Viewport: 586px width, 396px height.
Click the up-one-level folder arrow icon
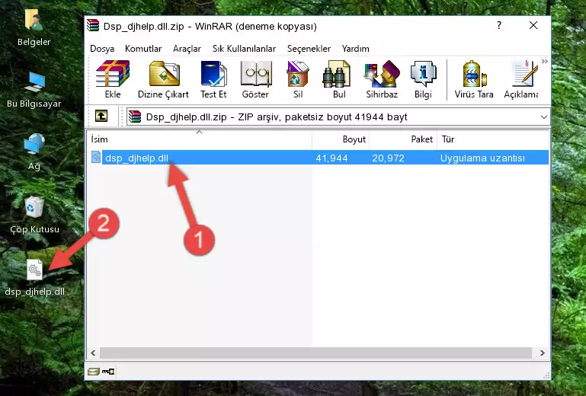click(x=101, y=117)
